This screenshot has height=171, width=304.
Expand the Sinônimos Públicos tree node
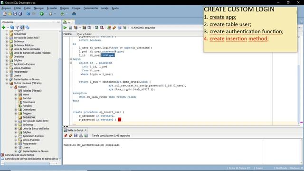(x=7, y=45)
